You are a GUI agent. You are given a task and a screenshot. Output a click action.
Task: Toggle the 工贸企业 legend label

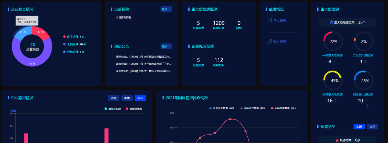tap(76, 44)
